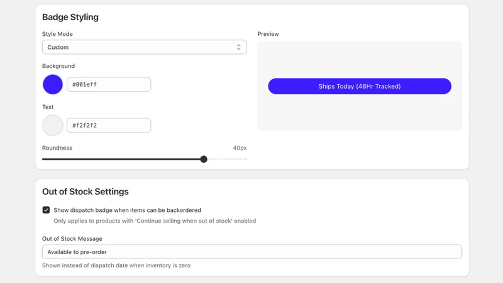503x283 pixels.
Task: Open the light gray Text color swatch
Action: tap(53, 125)
